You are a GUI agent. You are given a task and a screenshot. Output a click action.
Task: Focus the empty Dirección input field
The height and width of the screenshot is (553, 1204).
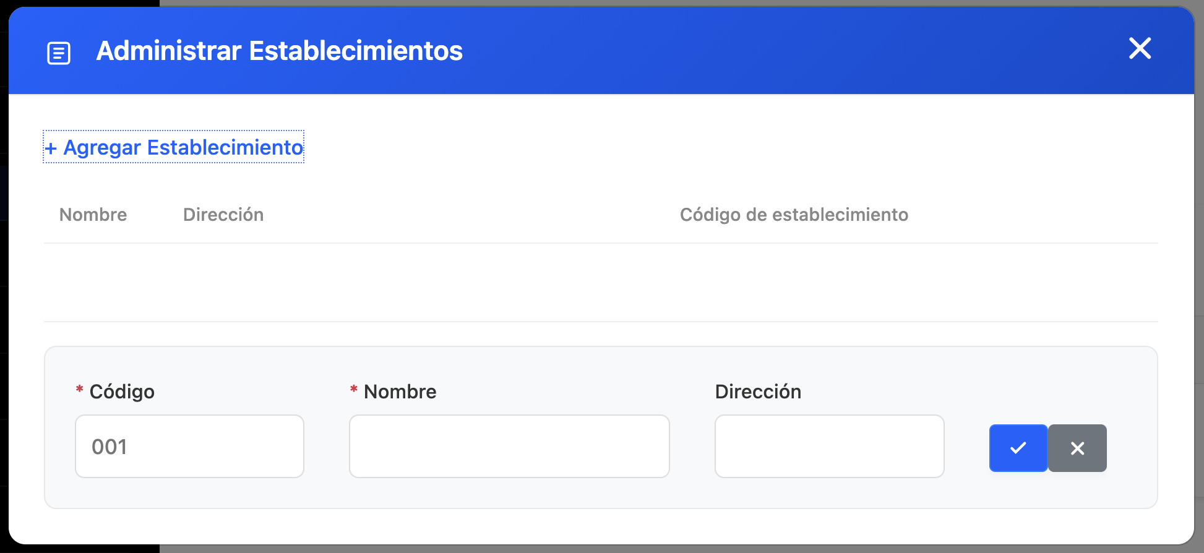coord(829,446)
